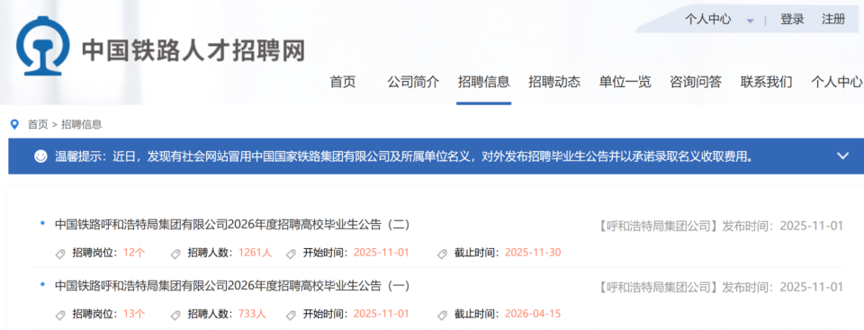This screenshot has width=864, height=330.
Task: Open 咨询问答 in the navigation bar
Action: 696,82
